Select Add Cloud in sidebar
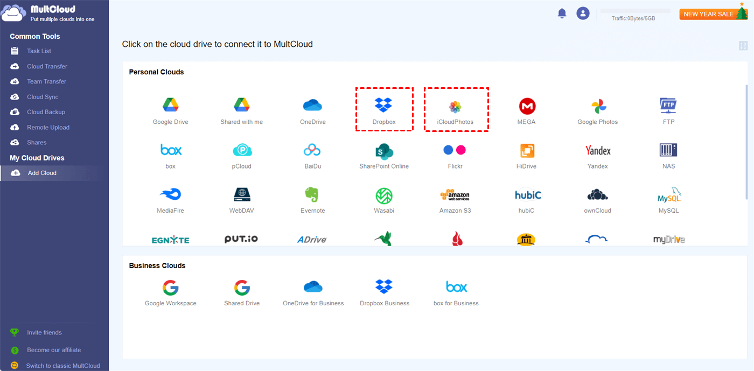This screenshot has height=371, width=754. click(x=54, y=173)
